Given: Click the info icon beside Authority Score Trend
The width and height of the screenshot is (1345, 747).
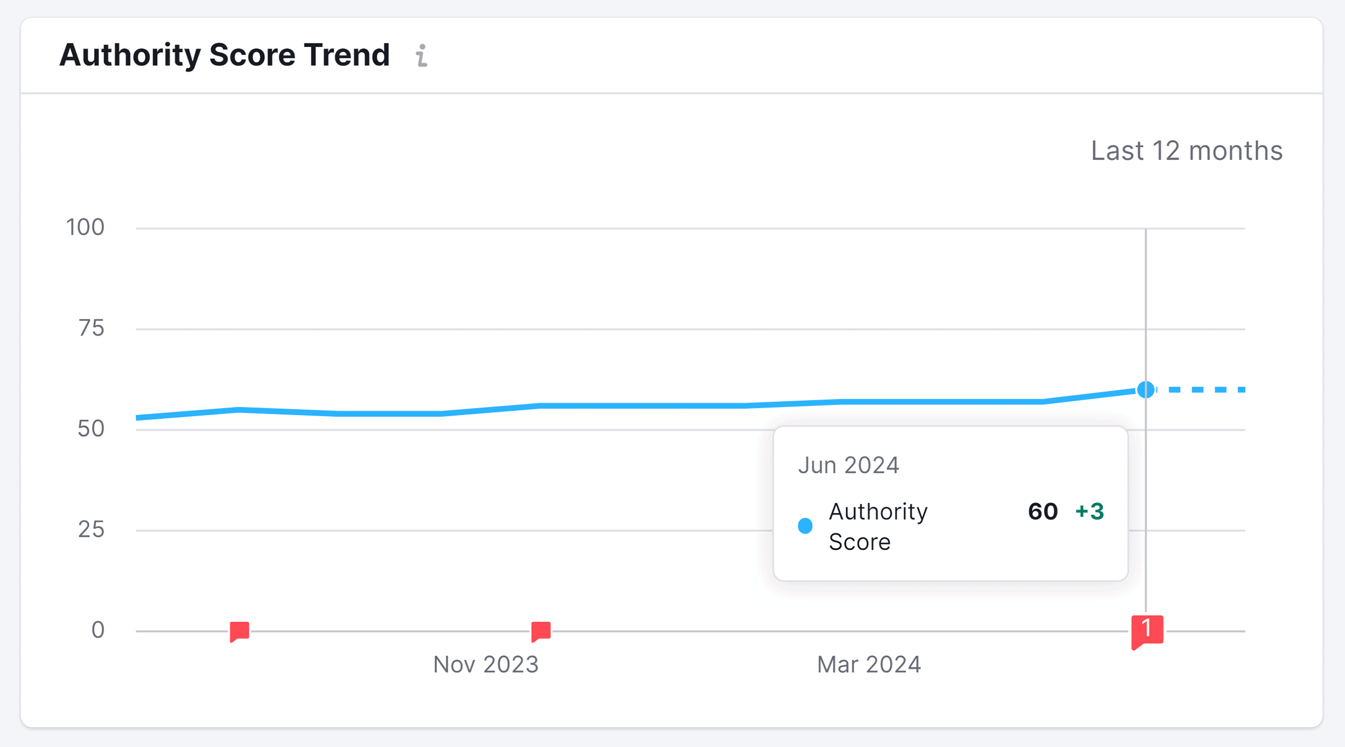Looking at the screenshot, I should pos(422,55).
